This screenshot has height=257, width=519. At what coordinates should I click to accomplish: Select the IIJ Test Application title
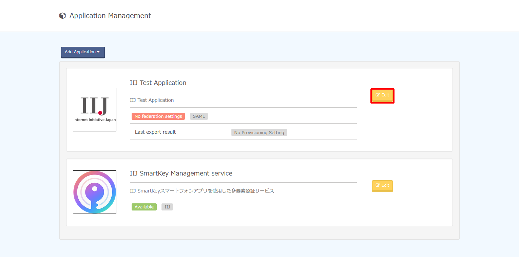(158, 83)
